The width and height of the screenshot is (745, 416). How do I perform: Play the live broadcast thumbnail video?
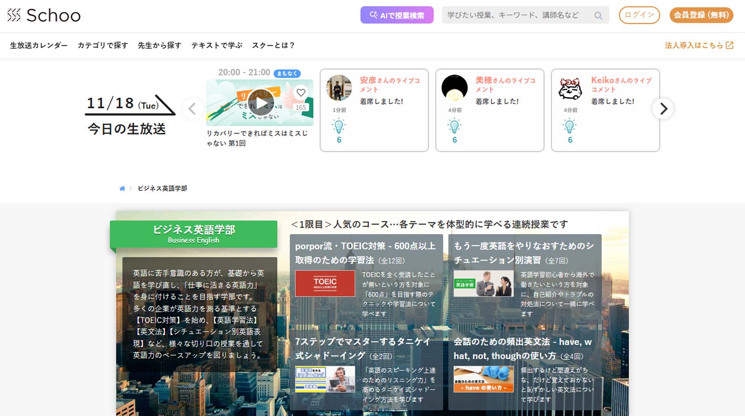pyautogui.click(x=261, y=103)
